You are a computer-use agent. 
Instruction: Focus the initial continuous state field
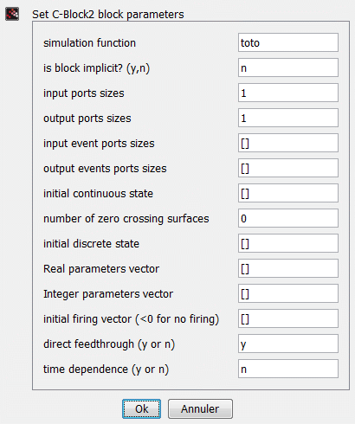pyautogui.click(x=288, y=193)
